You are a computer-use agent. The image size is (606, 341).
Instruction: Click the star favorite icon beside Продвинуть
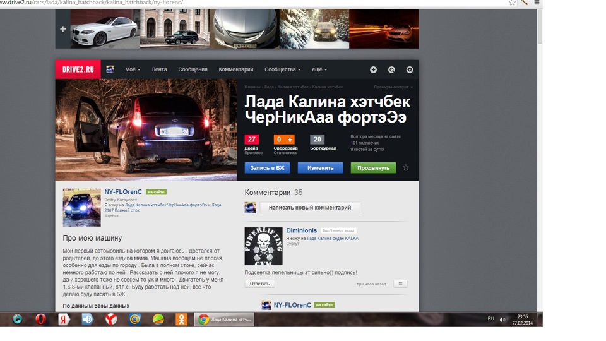pyautogui.click(x=406, y=167)
